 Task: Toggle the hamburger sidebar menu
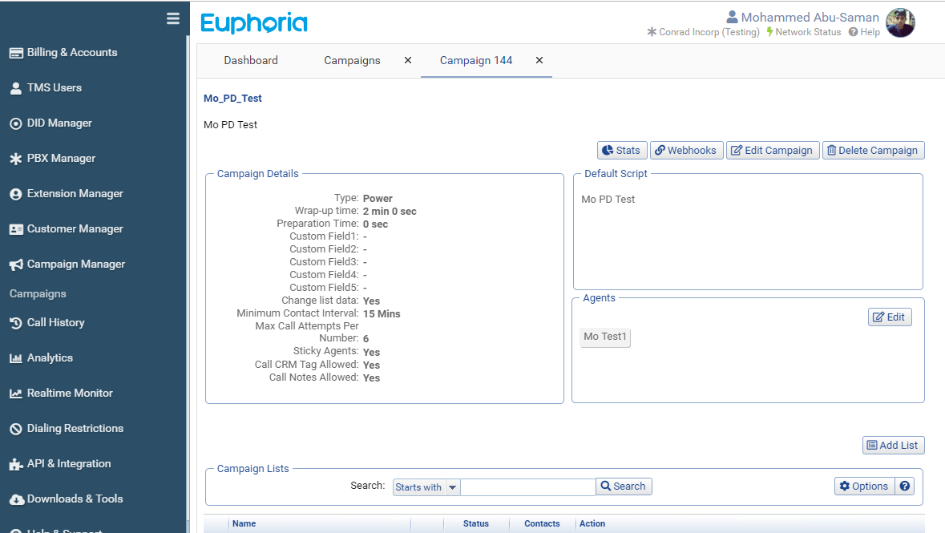[172, 18]
